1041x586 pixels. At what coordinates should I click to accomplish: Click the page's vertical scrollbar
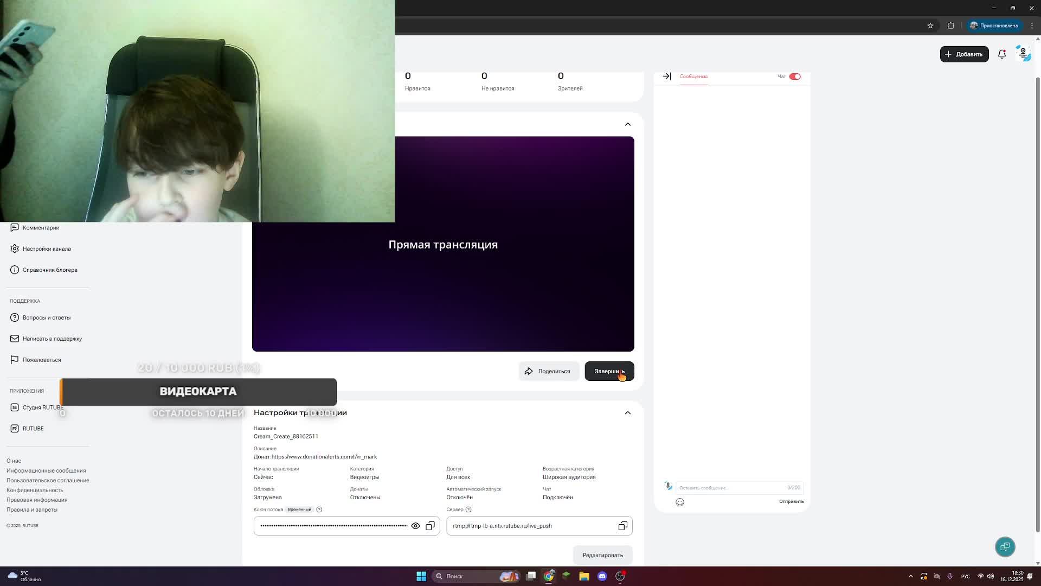1038,304
